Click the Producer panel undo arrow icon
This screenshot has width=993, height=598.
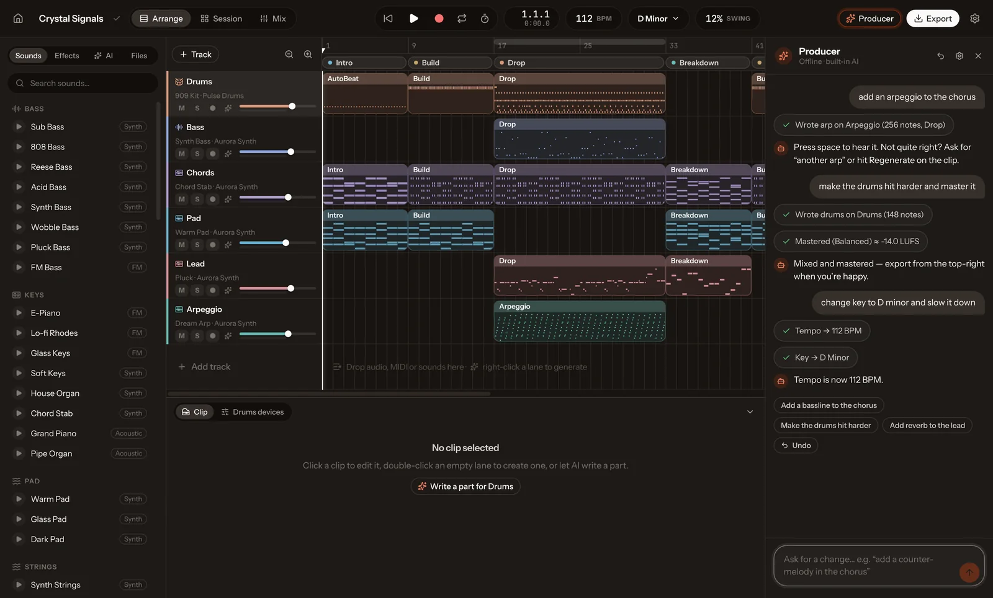coord(941,56)
